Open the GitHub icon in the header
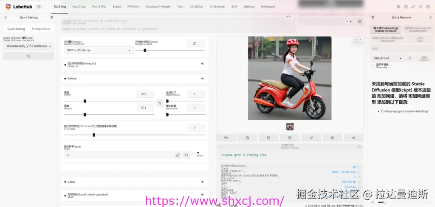 (413, 6)
